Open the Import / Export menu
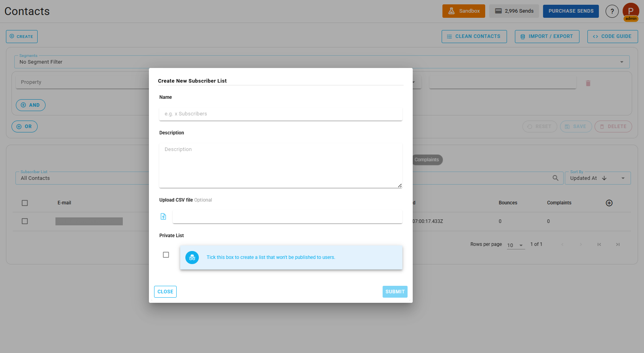The height and width of the screenshot is (353, 644). click(547, 36)
